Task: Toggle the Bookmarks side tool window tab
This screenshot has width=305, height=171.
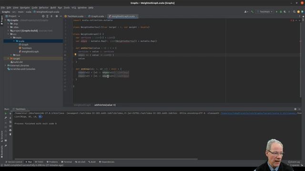Action: (x=2, y=152)
